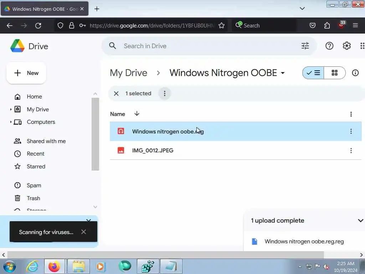
Task: Open the Trash section
Action: (33, 198)
